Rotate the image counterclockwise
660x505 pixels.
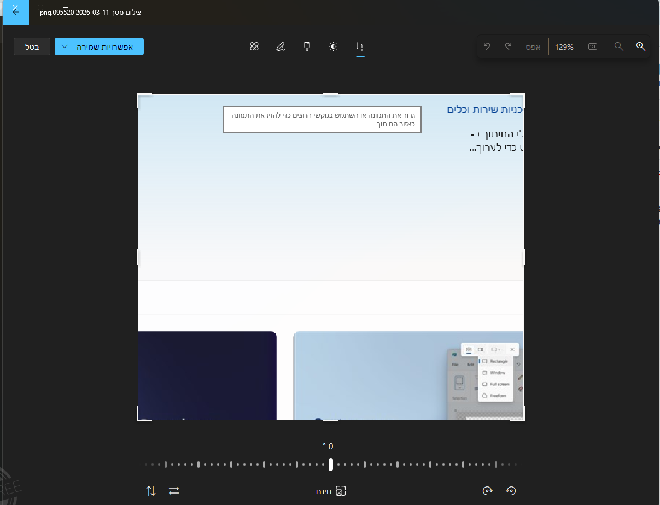511,491
